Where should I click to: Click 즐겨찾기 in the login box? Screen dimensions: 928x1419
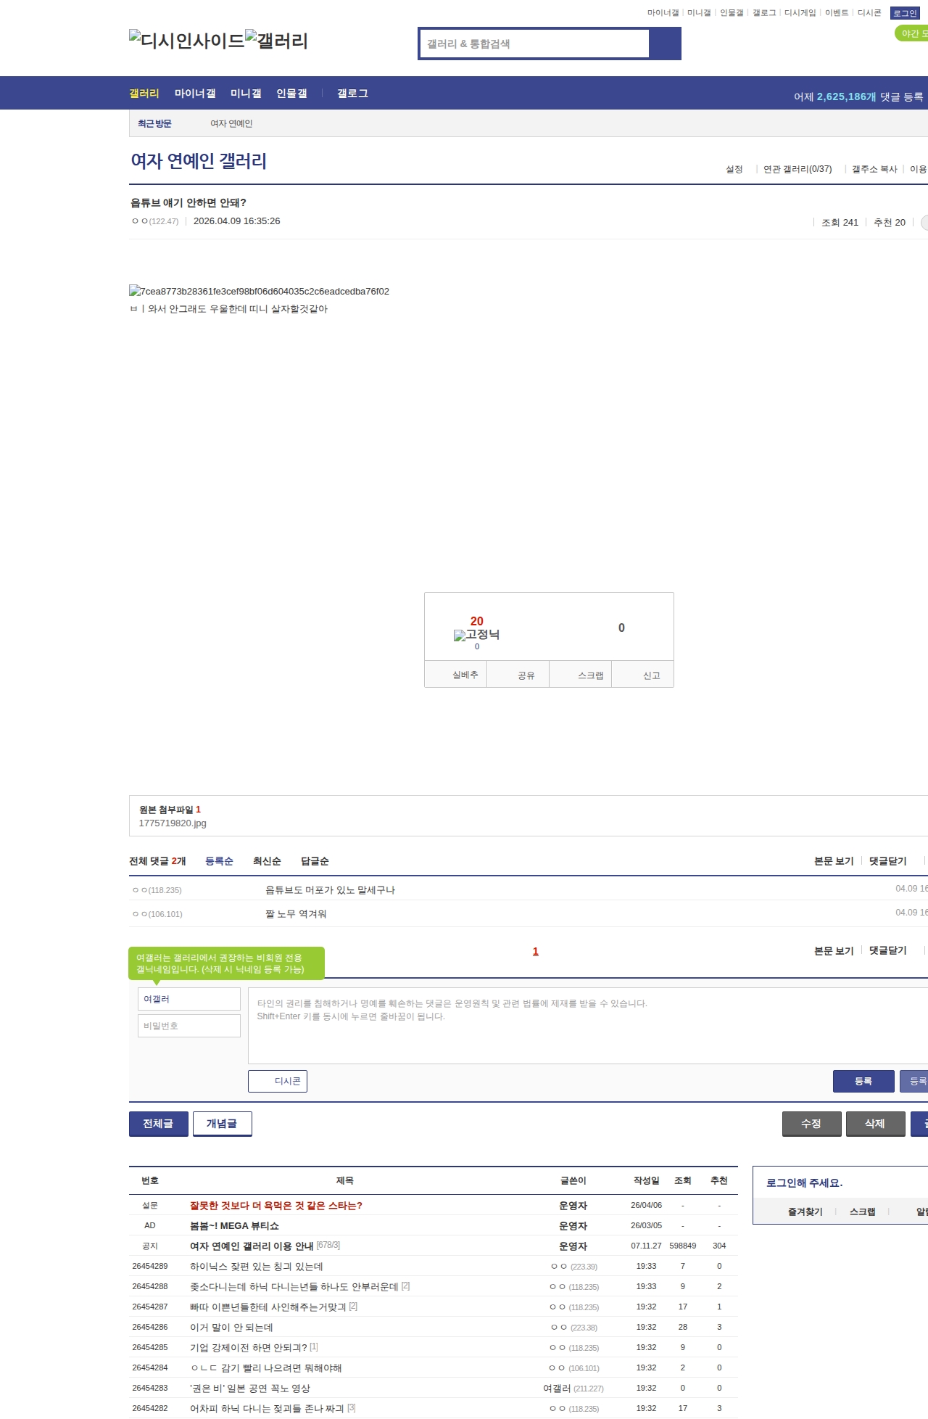pos(805,1212)
